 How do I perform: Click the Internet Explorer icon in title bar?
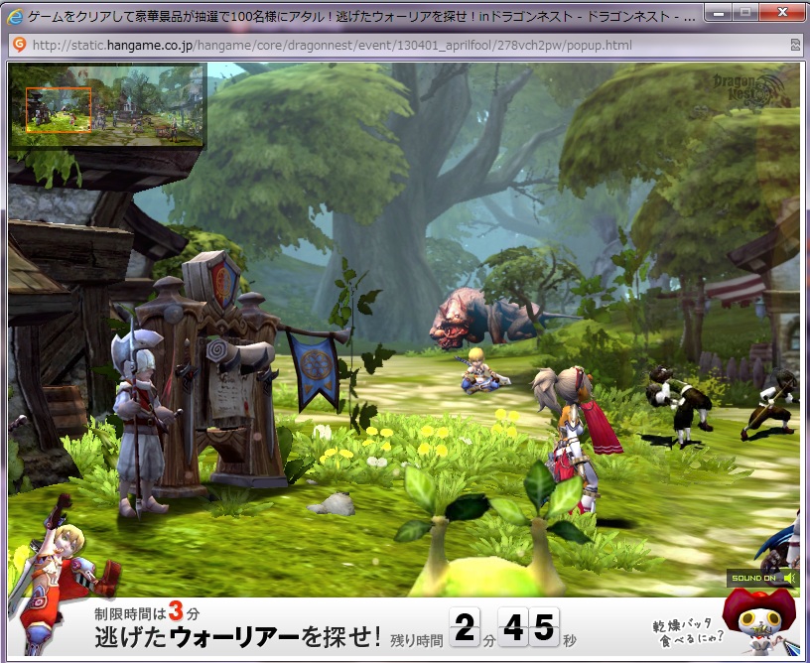pos(15,17)
